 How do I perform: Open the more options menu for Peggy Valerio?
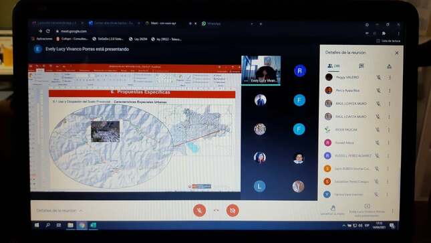390,78
